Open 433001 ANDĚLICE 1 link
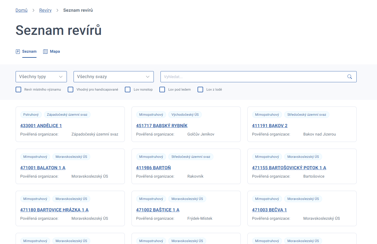This screenshot has height=244, width=377. pyautogui.click(x=41, y=126)
